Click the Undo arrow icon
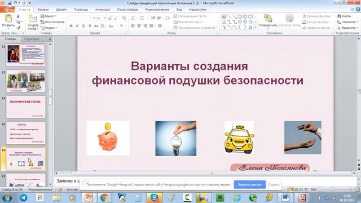This screenshot has height=203, width=361. pyautogui.click(x=15, y=3)
